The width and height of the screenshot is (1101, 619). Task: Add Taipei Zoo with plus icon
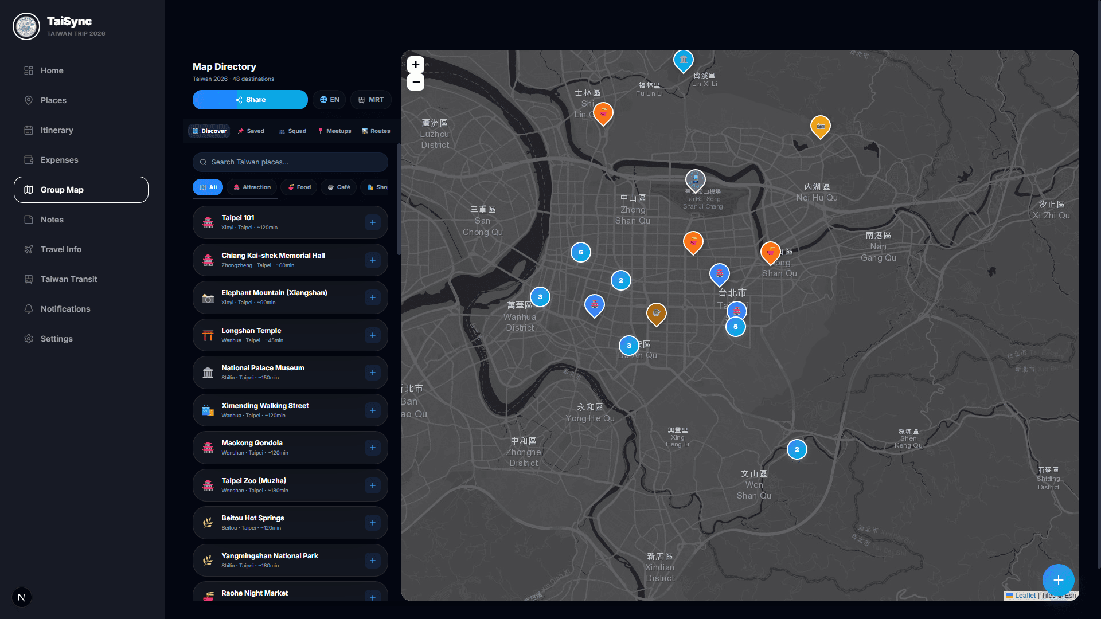(373, 485)
